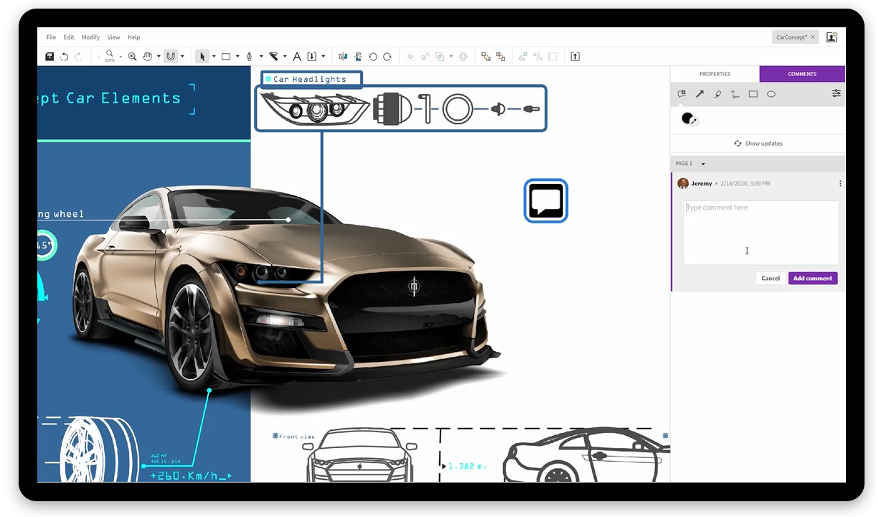Click the Add comment button
Screen dimensions: 876x517
[812, 278]
